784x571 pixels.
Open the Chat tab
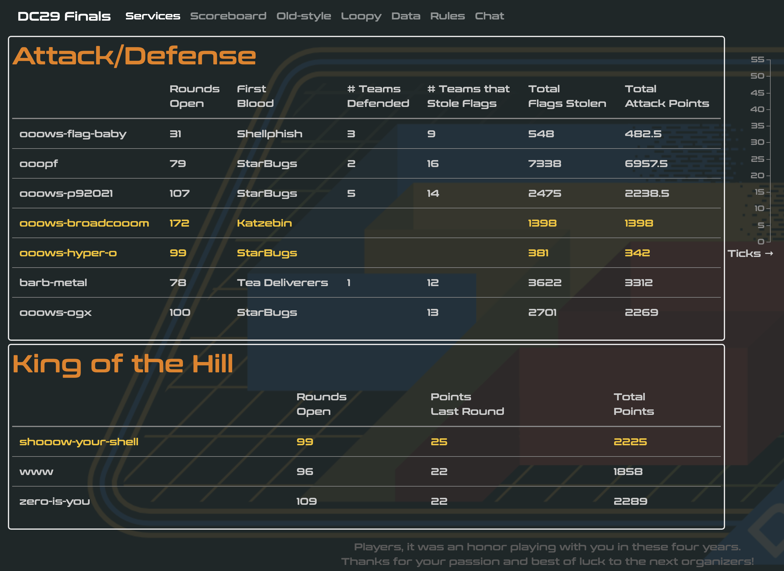(x=489, y=16)
